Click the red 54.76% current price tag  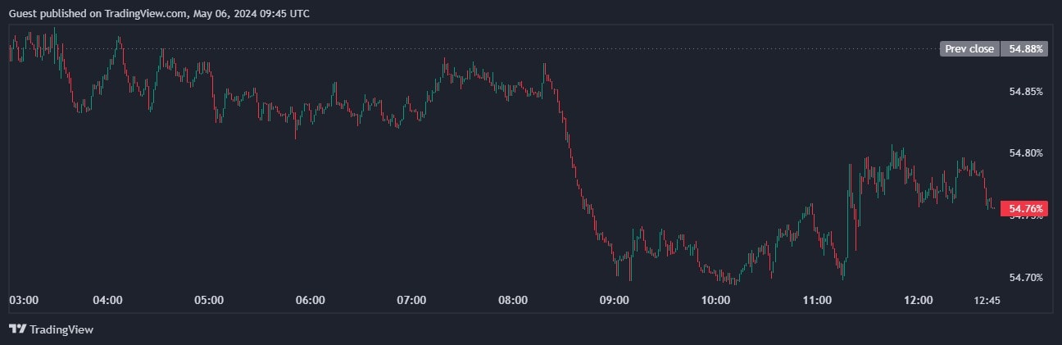coord(1027,208)
